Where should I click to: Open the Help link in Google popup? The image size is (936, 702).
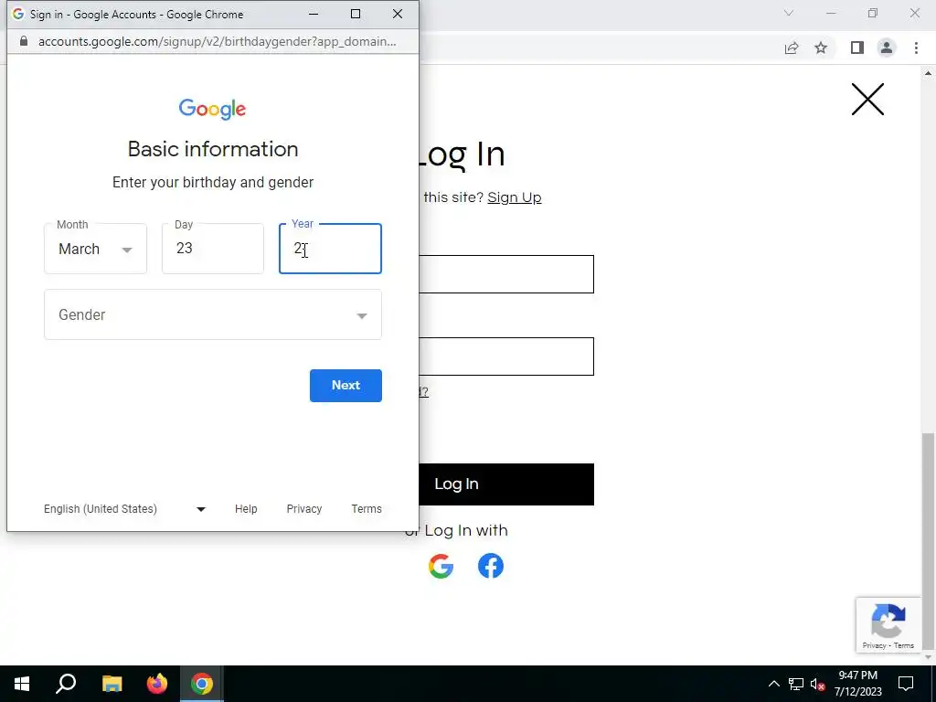[246, 509]
